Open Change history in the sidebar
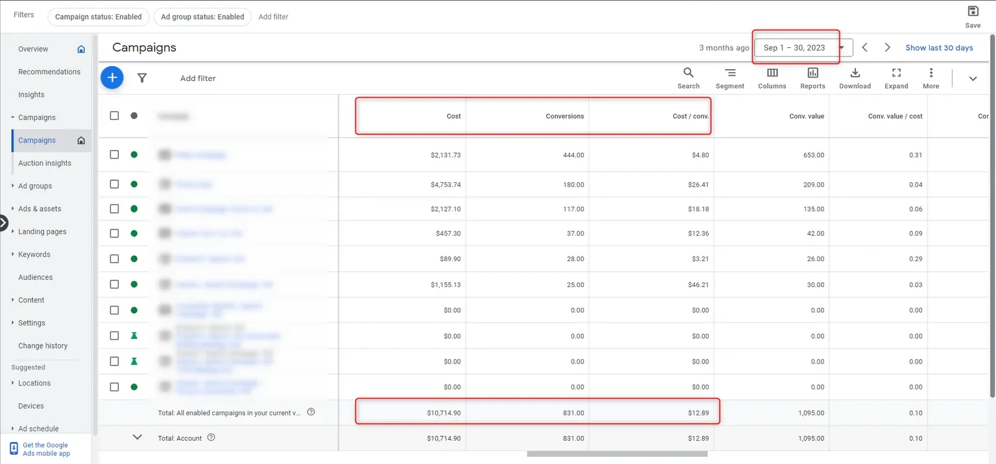Viewport: 996px width, 464px height. 43,345
